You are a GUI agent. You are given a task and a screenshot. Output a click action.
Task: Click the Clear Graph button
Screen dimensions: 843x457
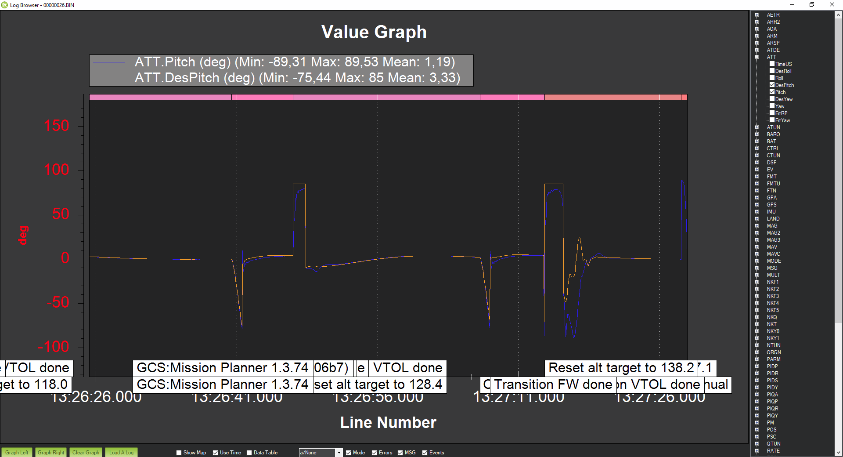click(x=86, y=452)
